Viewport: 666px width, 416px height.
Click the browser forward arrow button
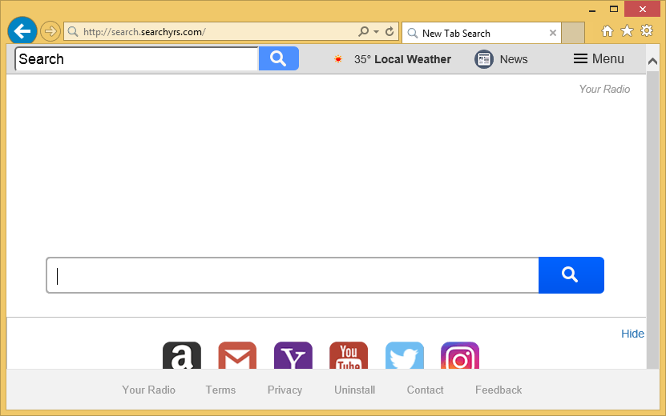pyautogui.click(x=50, y=31)
